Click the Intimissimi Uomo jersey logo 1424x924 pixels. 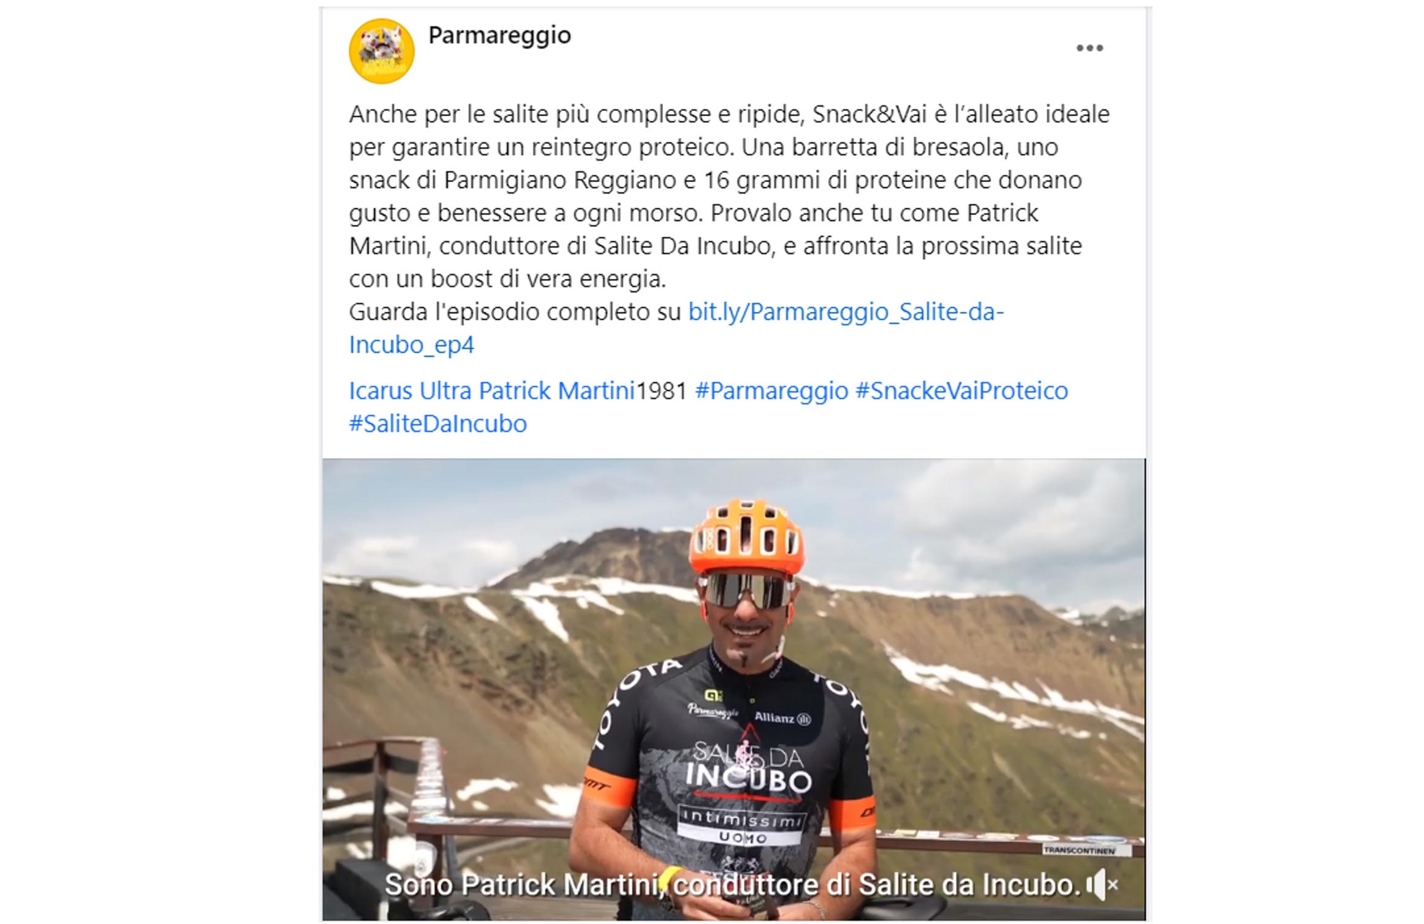(x=741, y=825)
